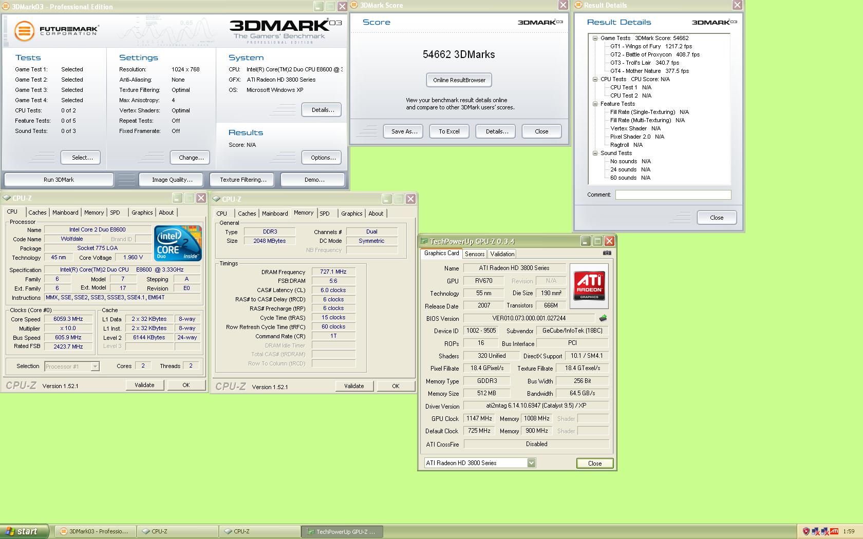Screen dimensions: 863x539
Task: Collapse the Sound Tests tree node
Action: [x=595, y=153]
